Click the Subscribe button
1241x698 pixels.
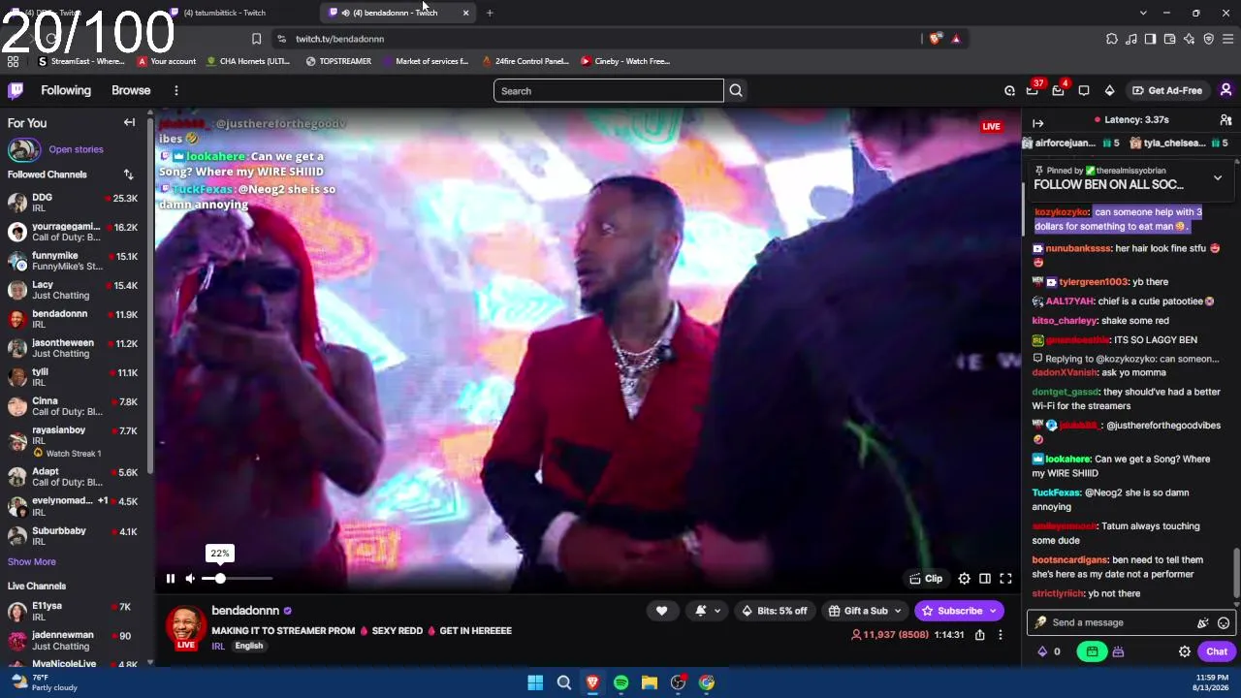click(957, 611)
